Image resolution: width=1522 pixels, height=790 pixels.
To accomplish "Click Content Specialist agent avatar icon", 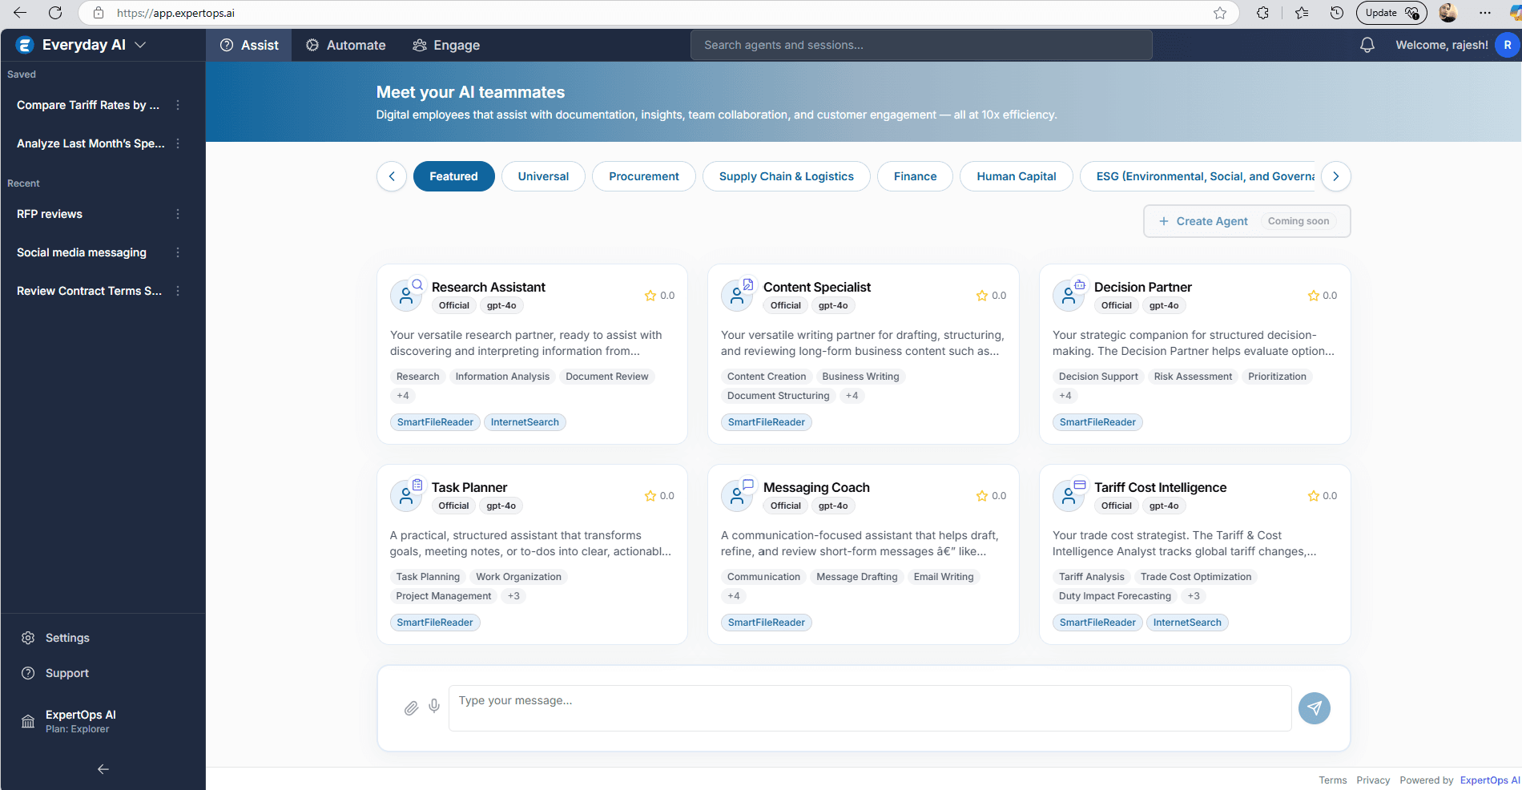I will click(x=737, y=296).
